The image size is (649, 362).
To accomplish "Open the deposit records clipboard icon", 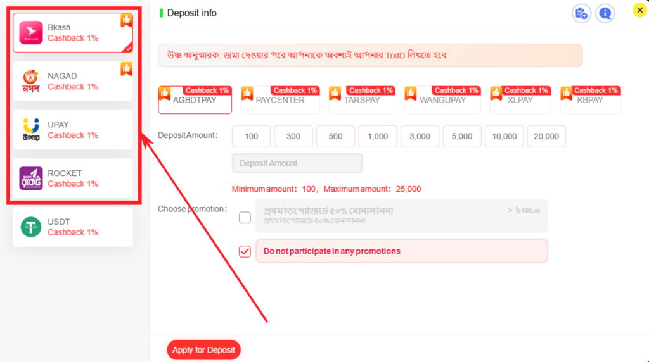I will [581, 13].
